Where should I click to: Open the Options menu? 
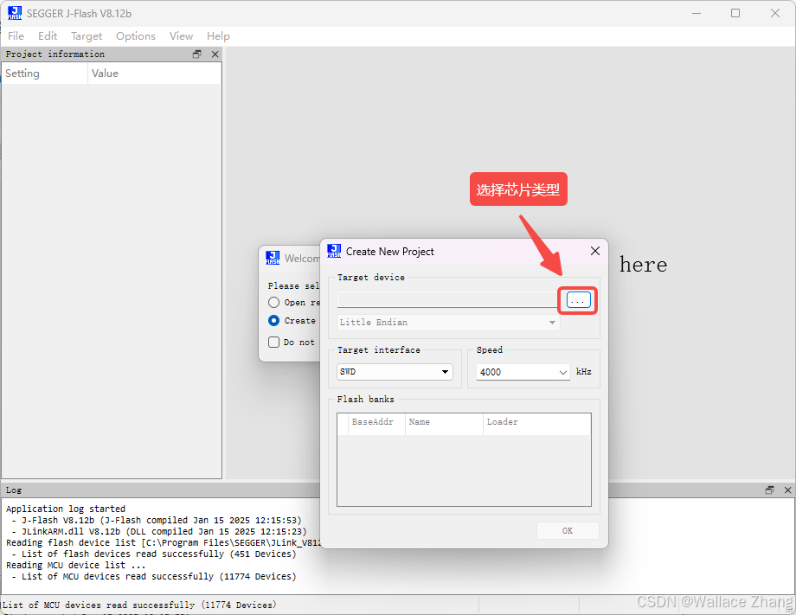(x=136, y=36)
